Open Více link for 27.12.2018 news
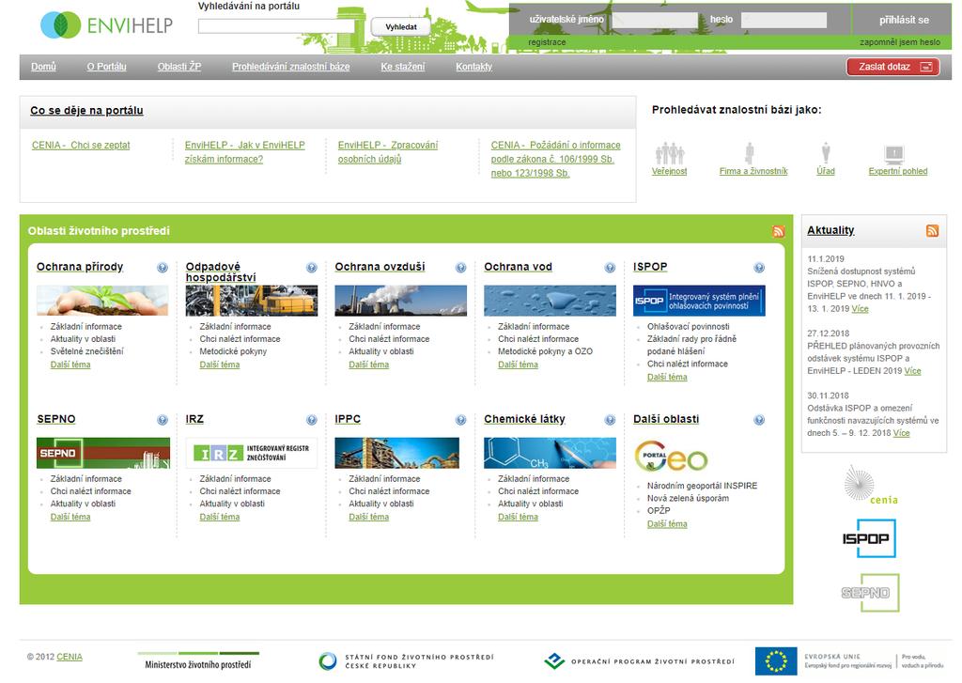 pos(912,371)
